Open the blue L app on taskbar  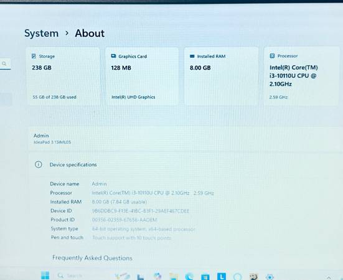click(x=222, y=276)
